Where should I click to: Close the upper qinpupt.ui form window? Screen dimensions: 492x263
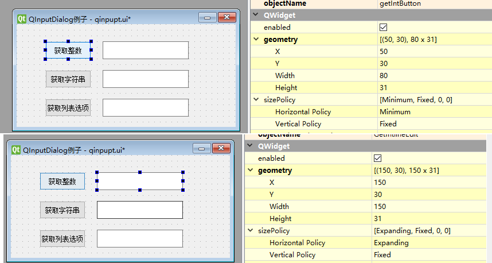click(227, 18)
